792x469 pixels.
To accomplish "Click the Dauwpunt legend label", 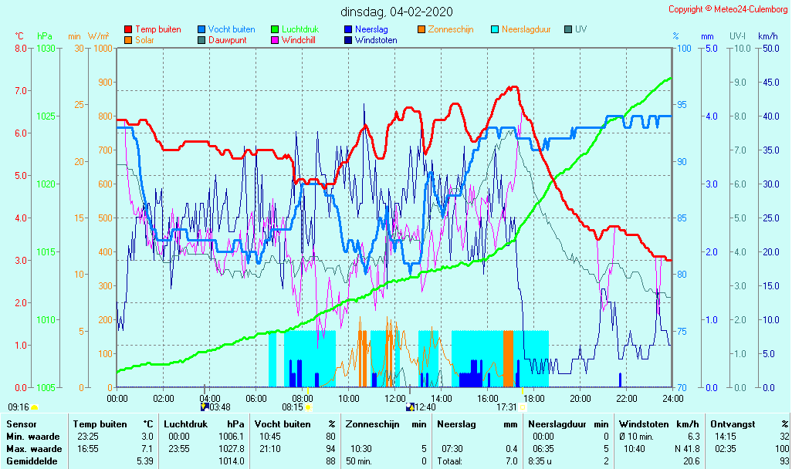I will (228, 40).
